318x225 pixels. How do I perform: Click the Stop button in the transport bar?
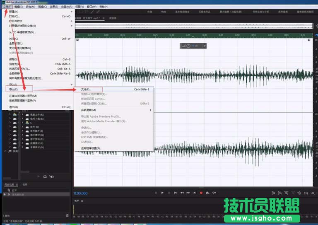tap(156, 193)
